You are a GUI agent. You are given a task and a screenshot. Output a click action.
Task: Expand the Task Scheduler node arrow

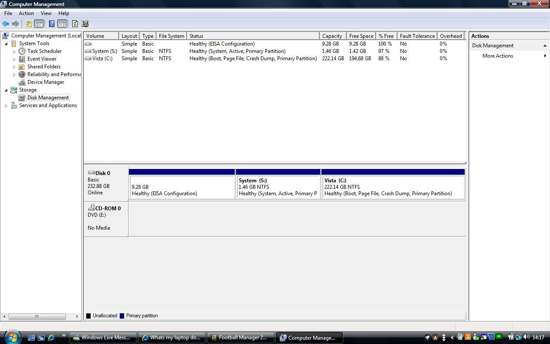tap(14, 51)
